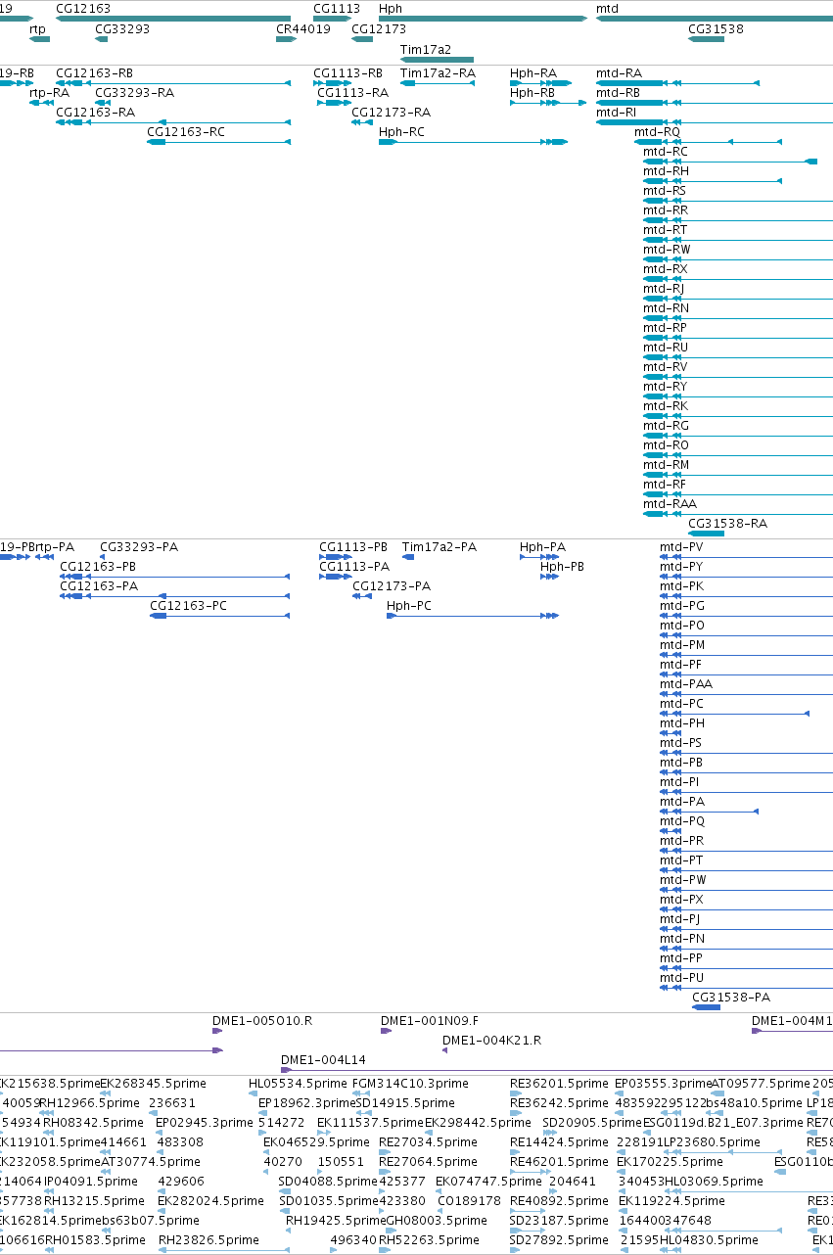Click EST HL05534.5prime label

pyautogui.click(x=298, y=1083)
